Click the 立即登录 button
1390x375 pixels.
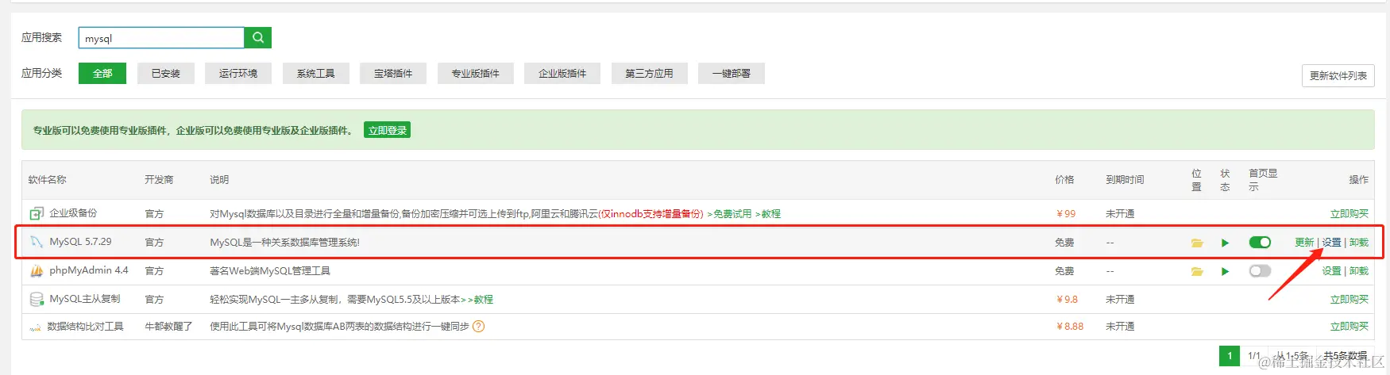[388, 130]
